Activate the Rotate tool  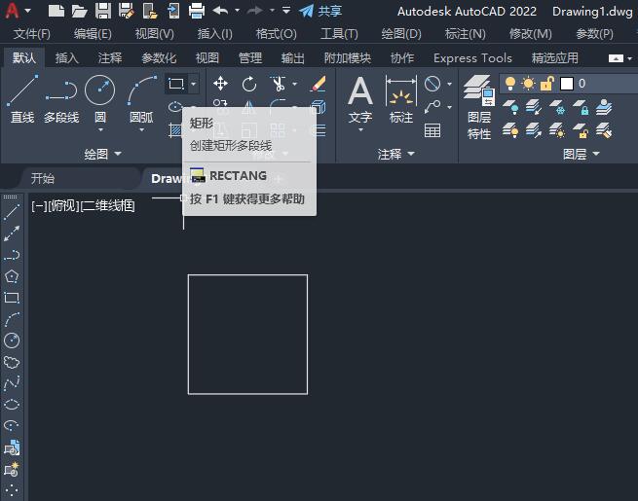coord(249,84)
